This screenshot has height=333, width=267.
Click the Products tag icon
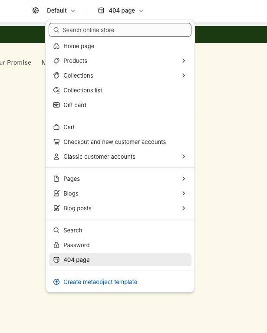point(56,61)
